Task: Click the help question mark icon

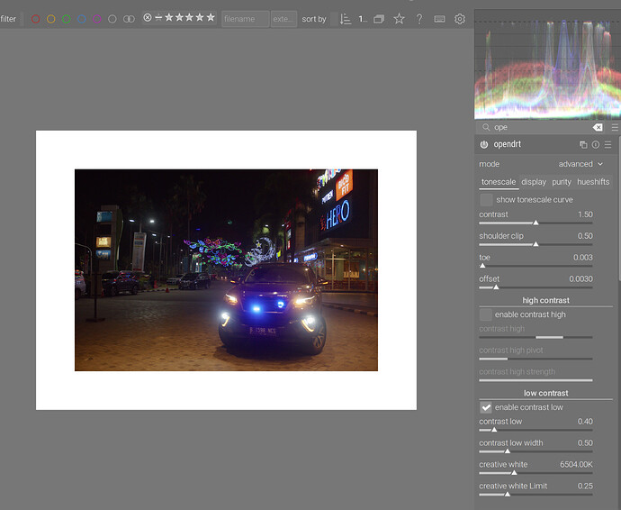Action: [418, 19]
